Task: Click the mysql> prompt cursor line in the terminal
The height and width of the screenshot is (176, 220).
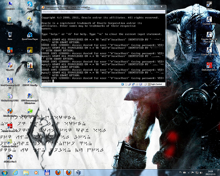Action: (x=48, y=81)
